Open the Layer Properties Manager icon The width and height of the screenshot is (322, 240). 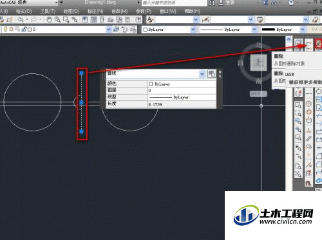point(117,30)
